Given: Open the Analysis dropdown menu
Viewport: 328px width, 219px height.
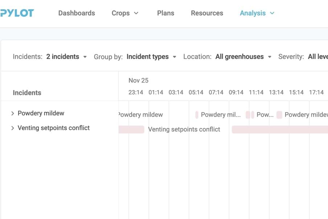Looking at the screenshot, I should [x=257, y=13].
